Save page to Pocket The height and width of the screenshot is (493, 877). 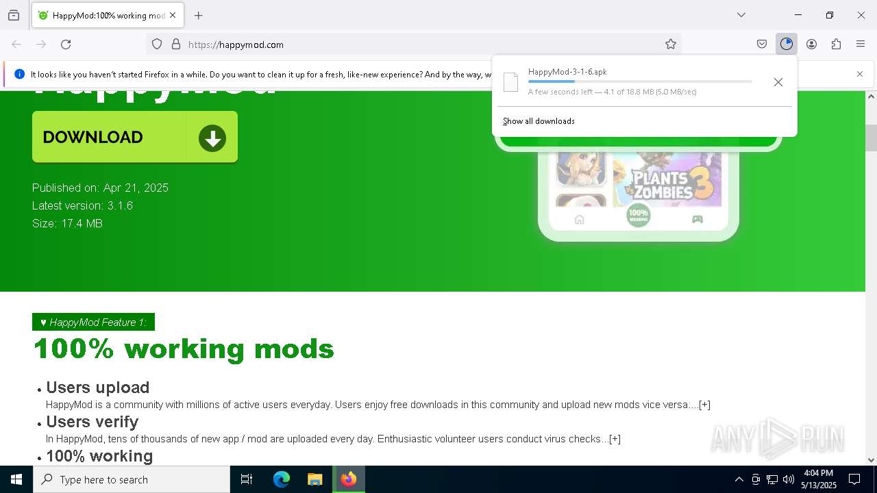[762, 44]
